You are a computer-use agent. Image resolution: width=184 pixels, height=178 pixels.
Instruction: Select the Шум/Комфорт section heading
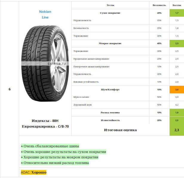tap(110, 89)
